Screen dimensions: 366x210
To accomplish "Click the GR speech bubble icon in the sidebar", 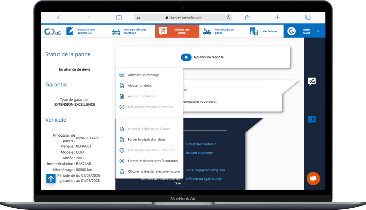I will click(312, 120).
